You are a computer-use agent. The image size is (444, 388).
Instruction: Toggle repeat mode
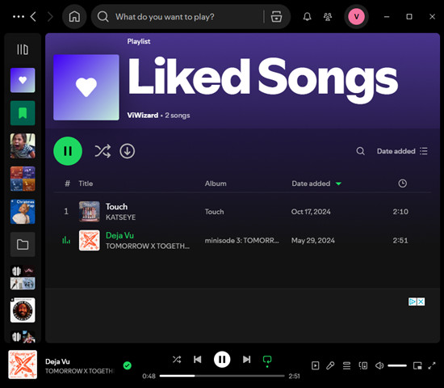(x=267, y=361)
